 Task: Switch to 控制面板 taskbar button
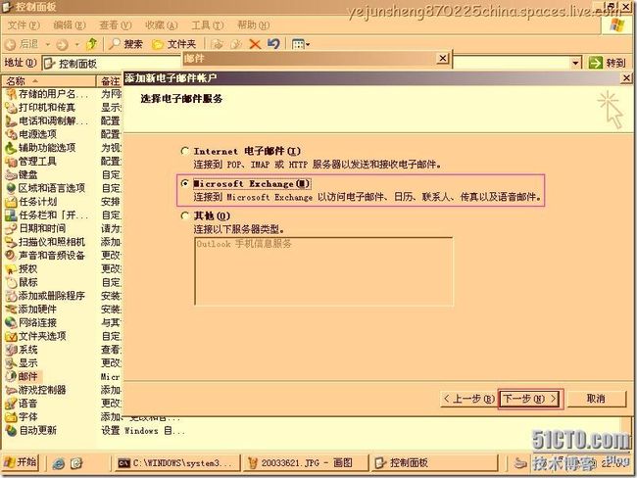pyautogui.click(x=434, y=463)
